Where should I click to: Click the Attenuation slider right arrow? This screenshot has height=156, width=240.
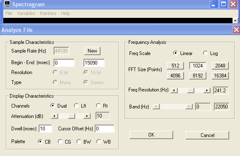tap(87, 116)
